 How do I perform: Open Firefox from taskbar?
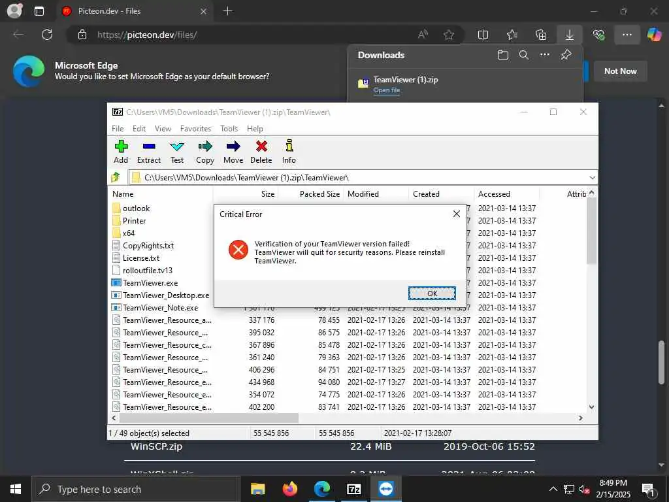(x=290, y=489)
